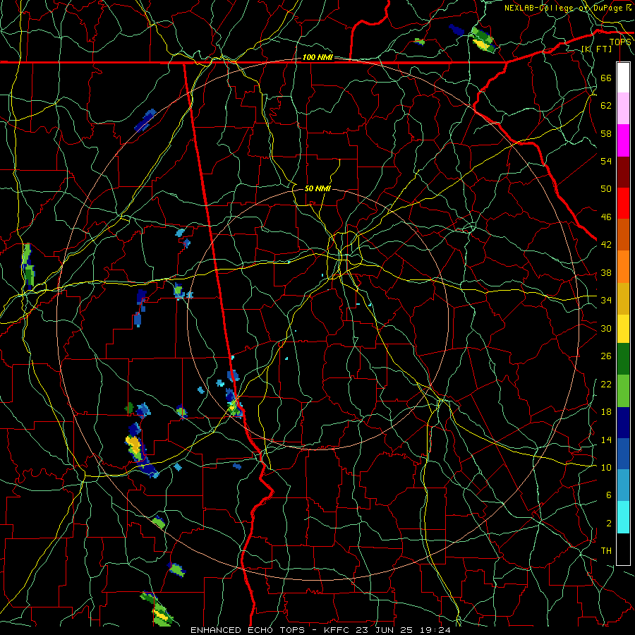Click the 'TOPS' legend title
This screenshot has width=635, height=635.
pos(620,42)
